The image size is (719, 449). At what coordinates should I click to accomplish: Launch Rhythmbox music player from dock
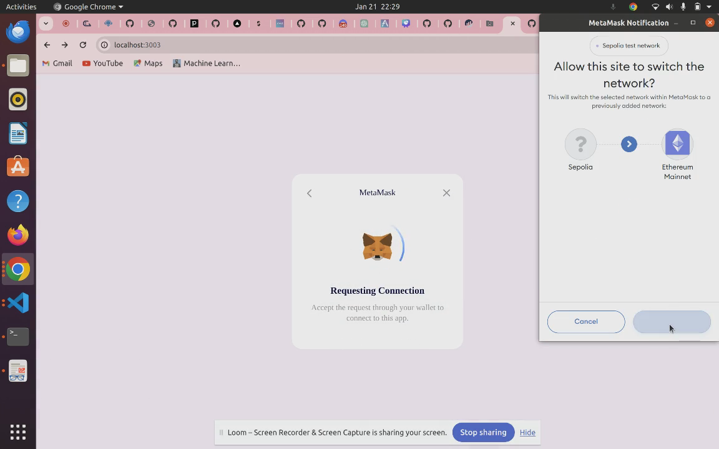(x=18, y=99)
